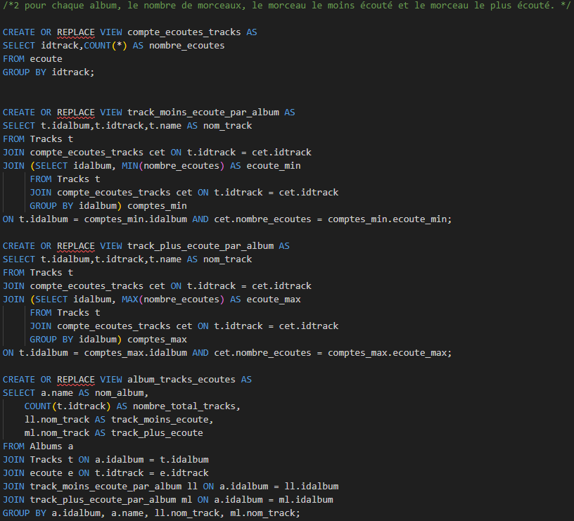Viewport: 574px width, 521px height.
Task: Click track_moins_ecoute_par_album in its CREATE VIEW line
Action: (203, 112)
